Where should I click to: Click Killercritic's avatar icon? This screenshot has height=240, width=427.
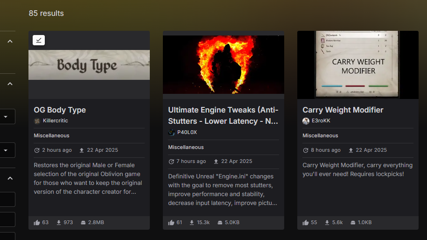(x=37, y=121)
